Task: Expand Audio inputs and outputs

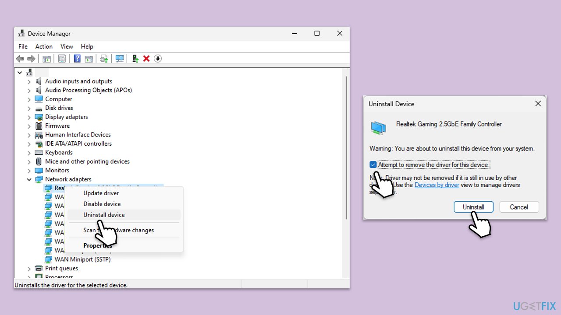Action: coord(29,81)
